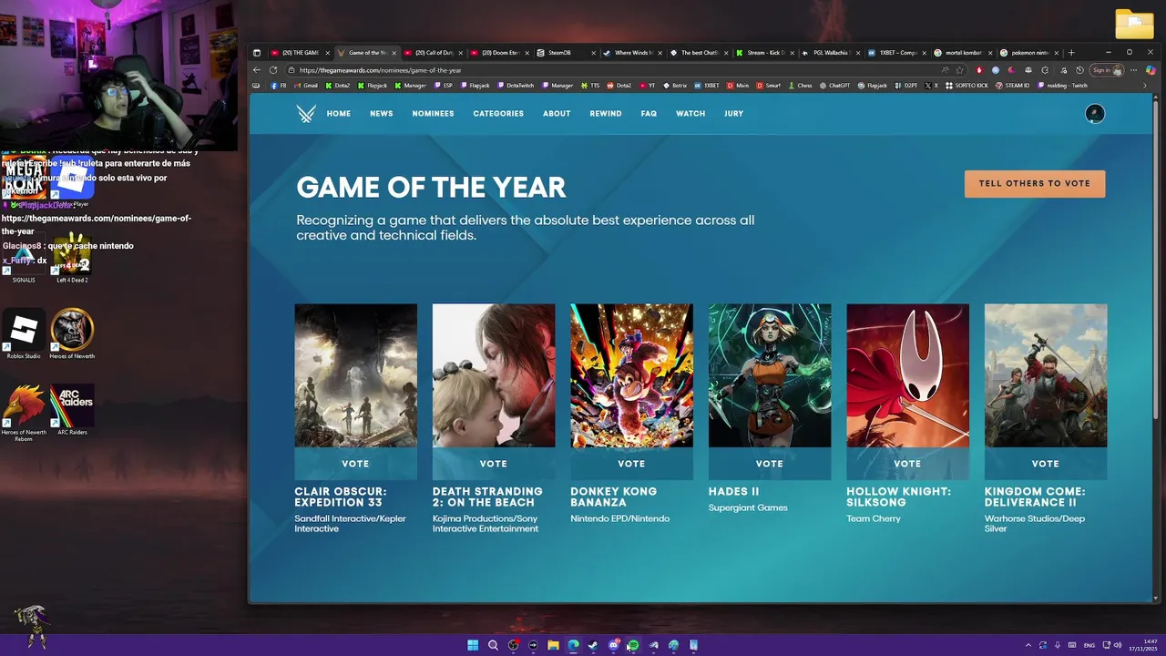Launch ARC Raiders desktop shortcut

point(72,410)
